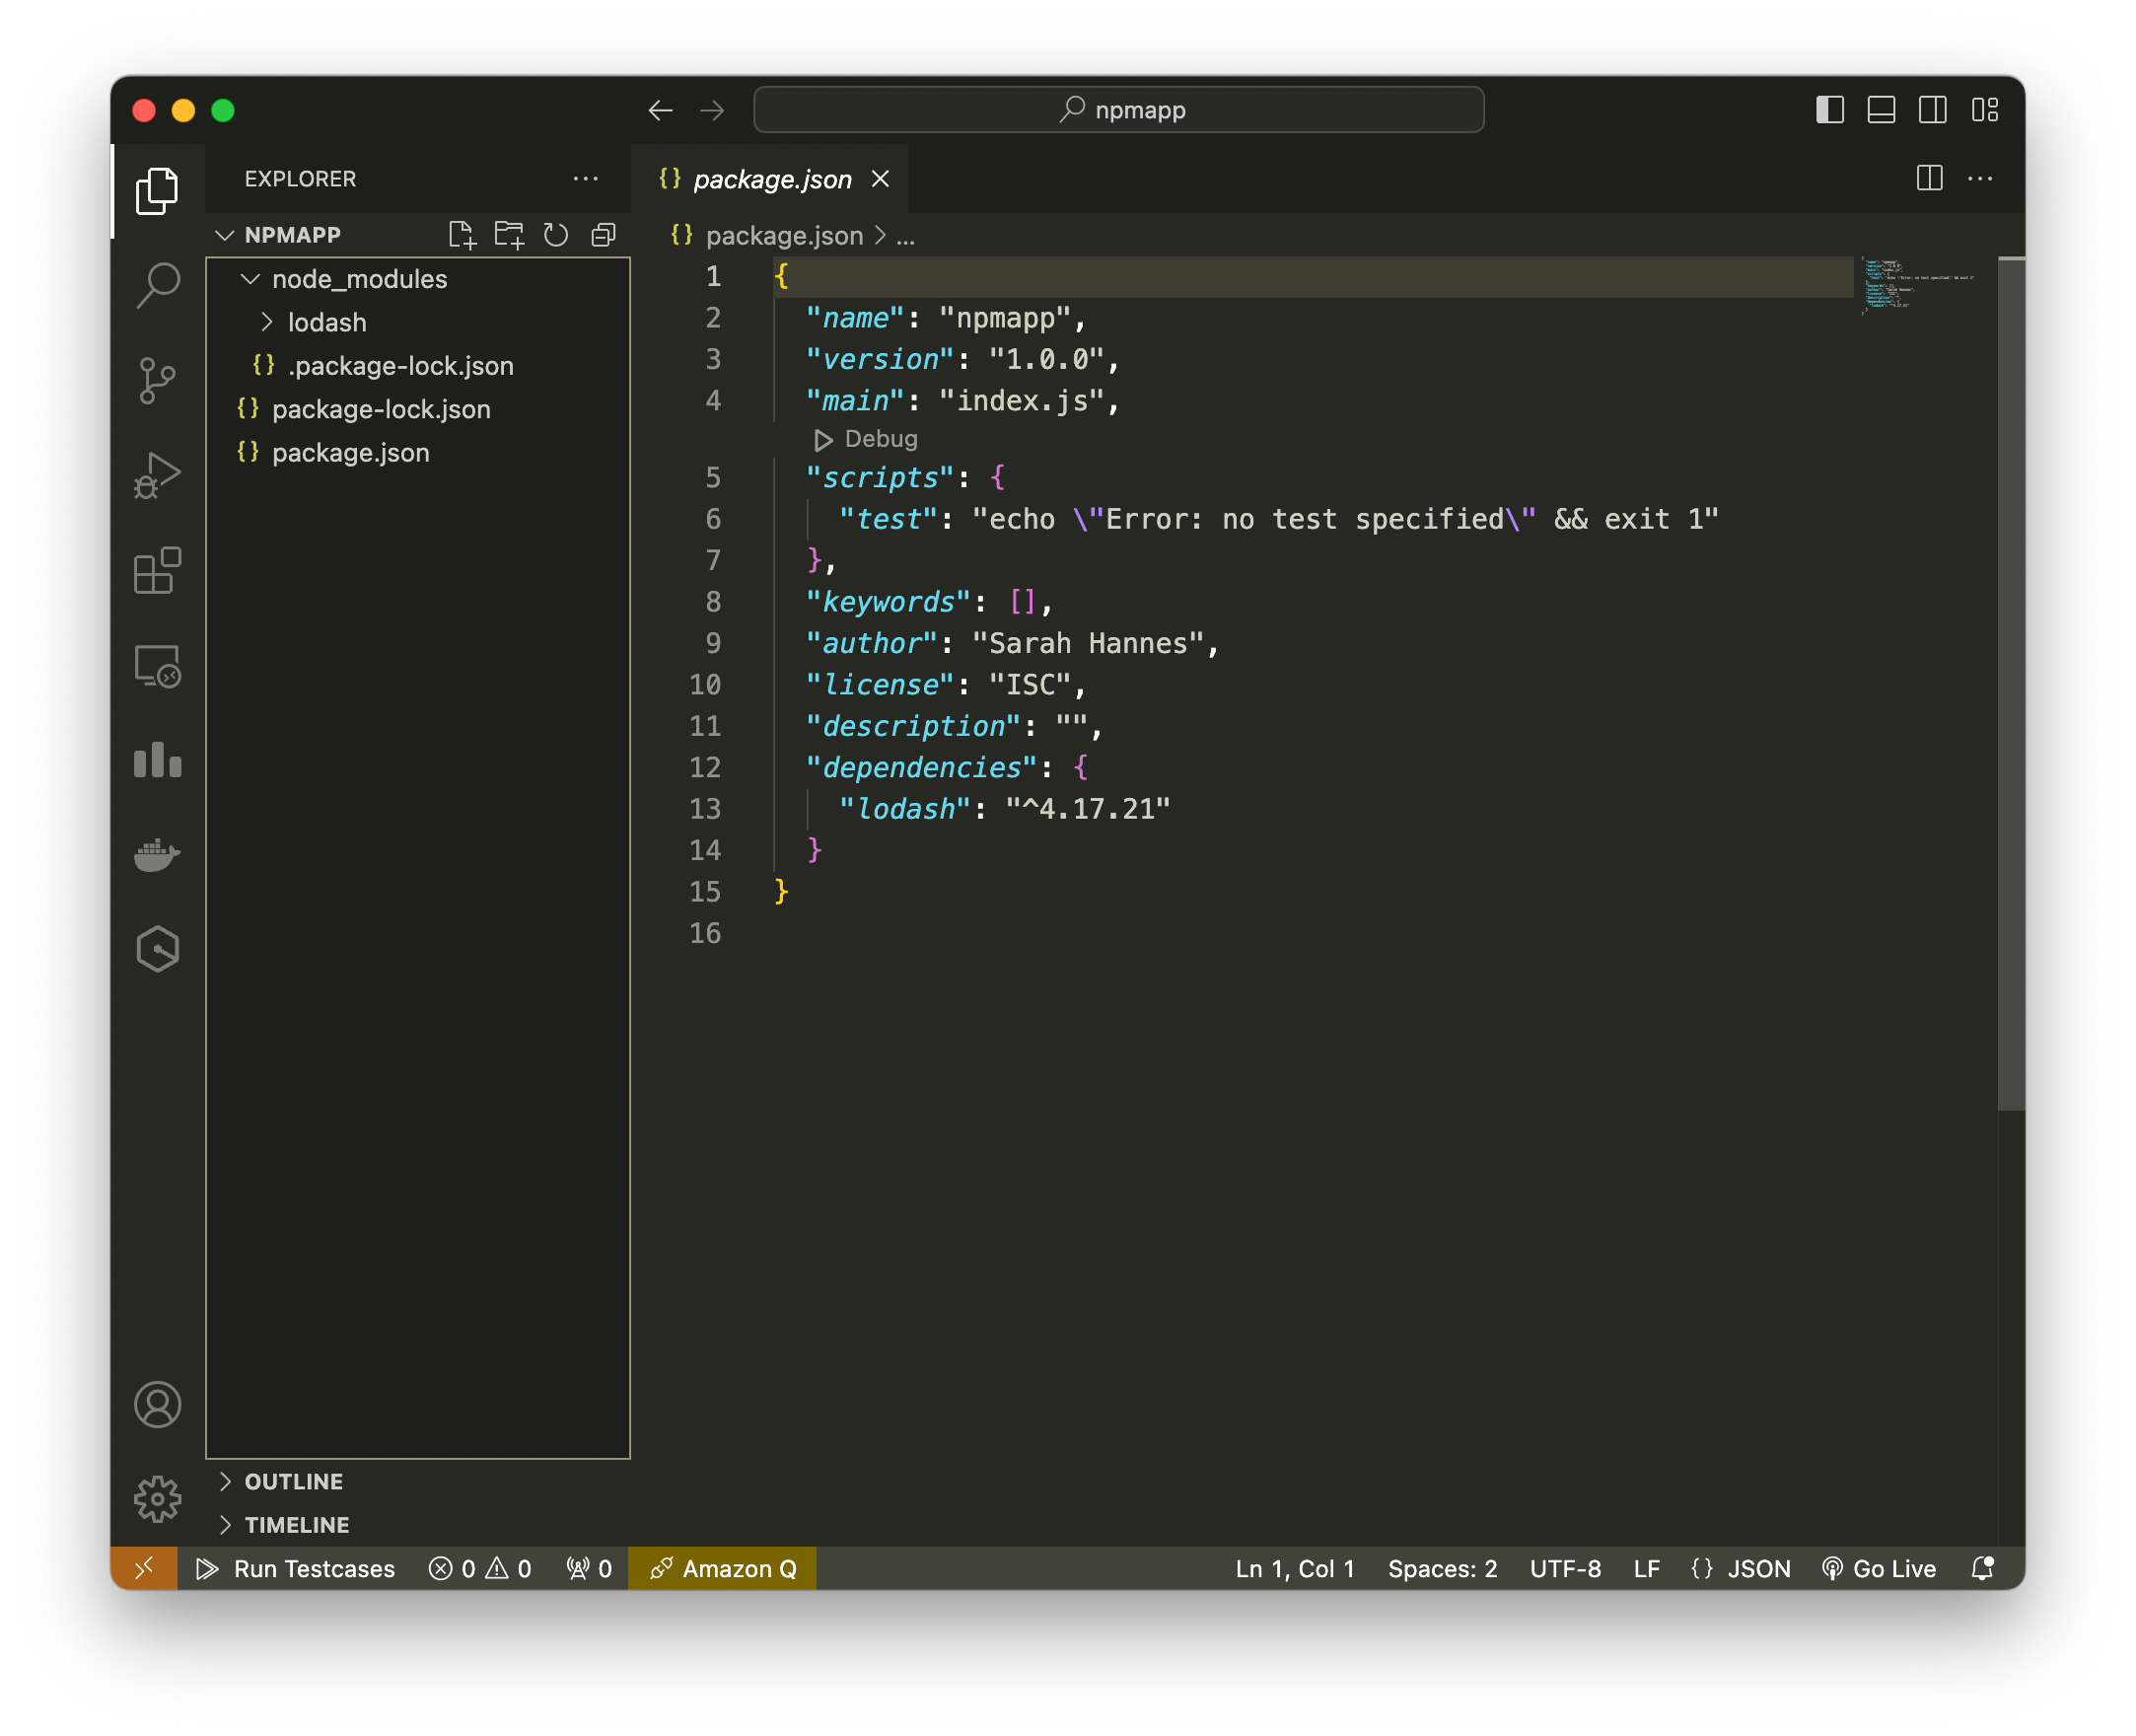Image resolution: width=2136 pixels, height=1736 pixels.
Task: Select the package.json editor tab
Action: 770,179
